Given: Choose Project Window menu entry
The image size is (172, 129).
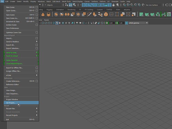Looking at the screenshot, I should click(x=21, y=99).
